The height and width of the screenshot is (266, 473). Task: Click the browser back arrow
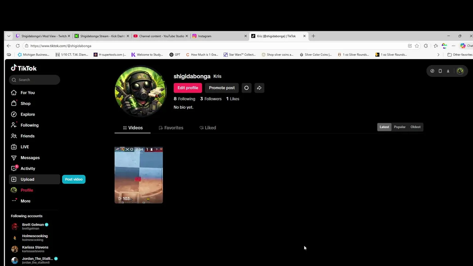9,46
